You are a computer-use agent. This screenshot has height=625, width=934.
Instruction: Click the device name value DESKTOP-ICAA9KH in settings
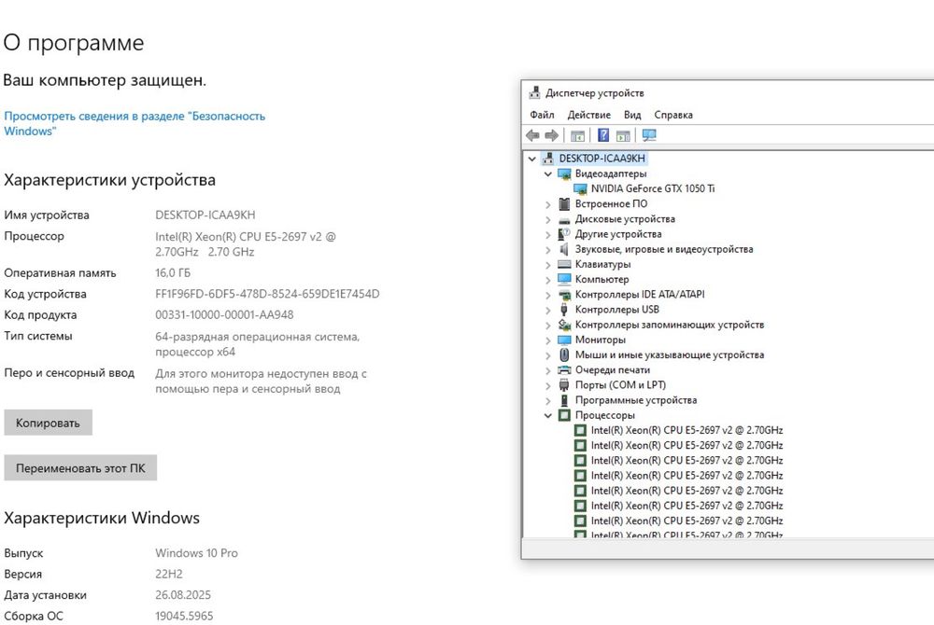pyautogui.click(x=205, y=215)
